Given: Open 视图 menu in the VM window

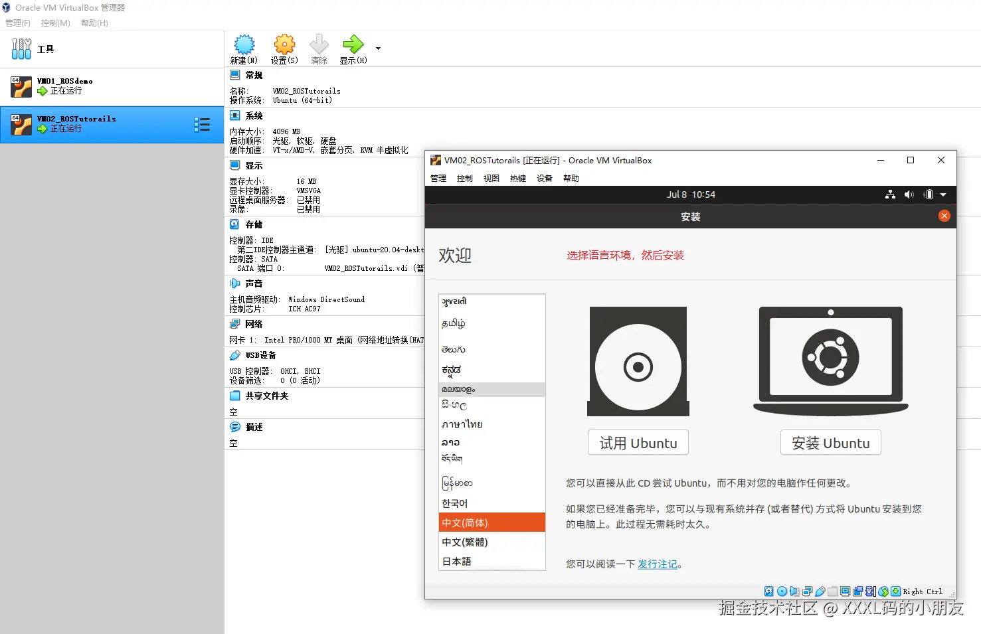Looking at the screenshot, I should point(491,179).
